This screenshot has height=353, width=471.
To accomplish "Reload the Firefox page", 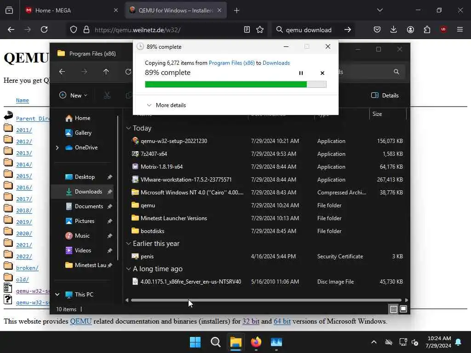I will 44,29.
